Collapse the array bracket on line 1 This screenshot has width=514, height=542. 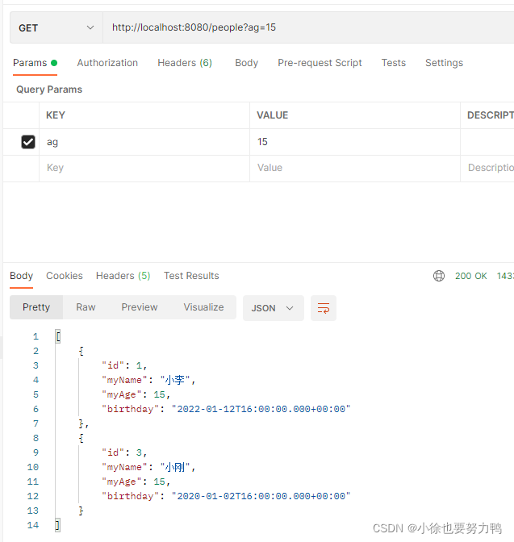pos(58,336)
